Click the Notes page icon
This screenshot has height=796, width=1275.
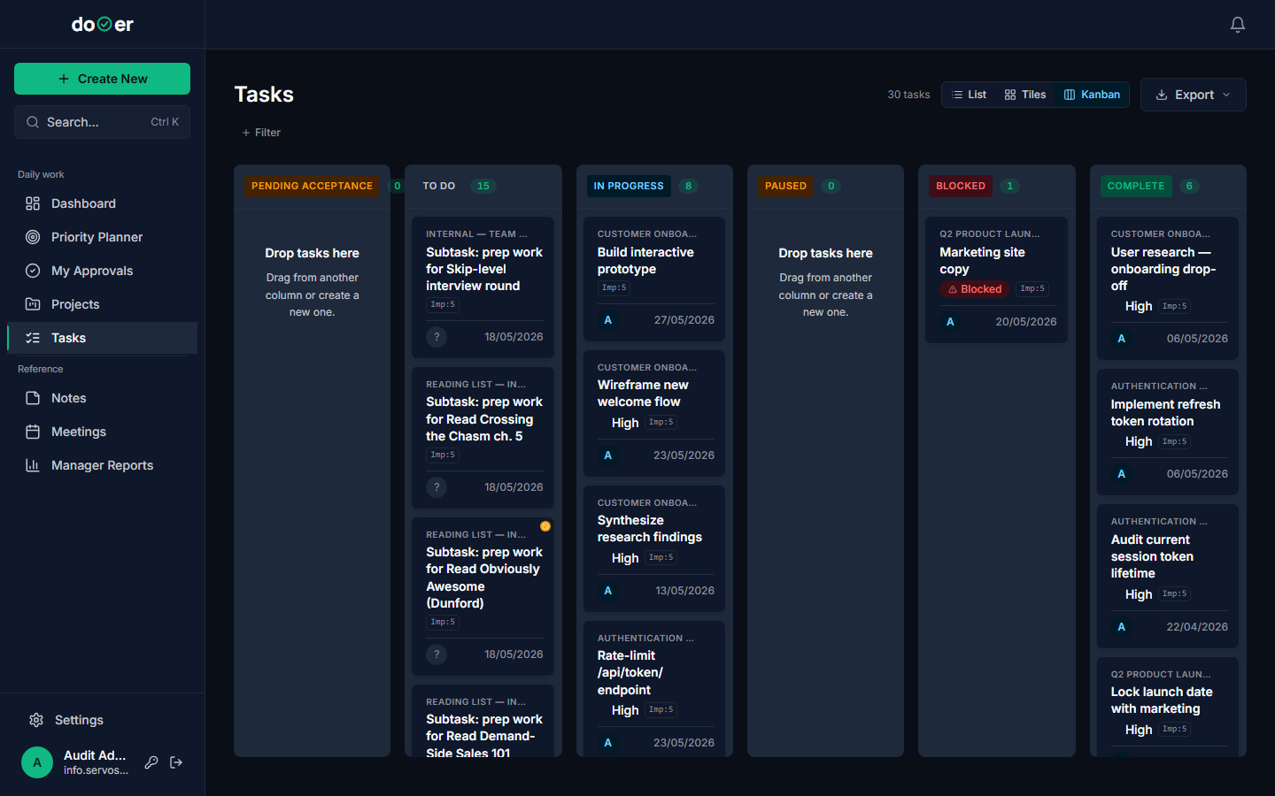(x=33, y=398)
